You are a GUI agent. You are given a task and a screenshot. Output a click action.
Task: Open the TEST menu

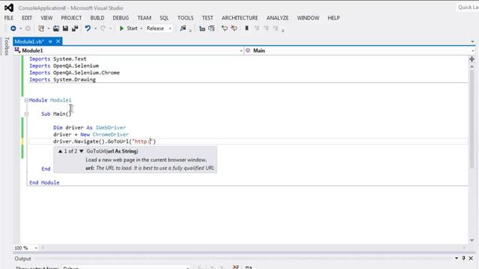tap(207, 18)
